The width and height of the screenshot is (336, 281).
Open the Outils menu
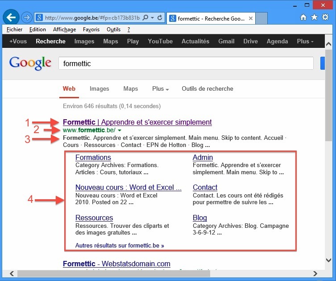(114, 29)
